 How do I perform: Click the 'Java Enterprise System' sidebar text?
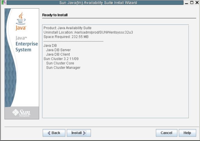pyautogui.click(x=26, y=44)
